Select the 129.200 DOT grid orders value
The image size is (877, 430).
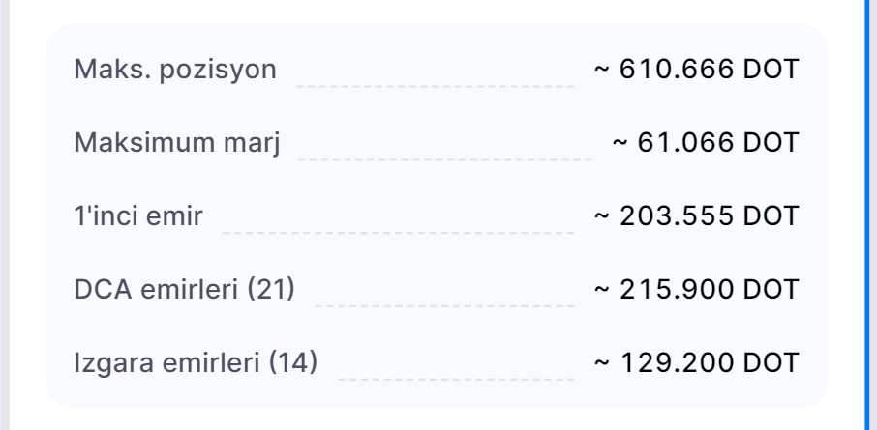tap(697, 362)
